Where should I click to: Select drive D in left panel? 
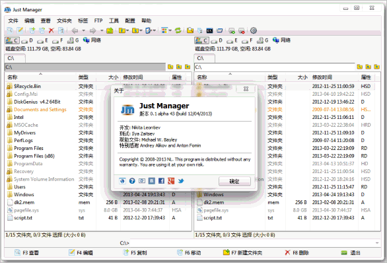pyautogui.click(x=27, y=40)
